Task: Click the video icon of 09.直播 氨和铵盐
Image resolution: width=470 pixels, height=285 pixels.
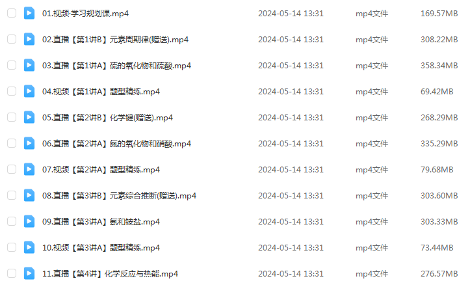Action: coord(29,221)
